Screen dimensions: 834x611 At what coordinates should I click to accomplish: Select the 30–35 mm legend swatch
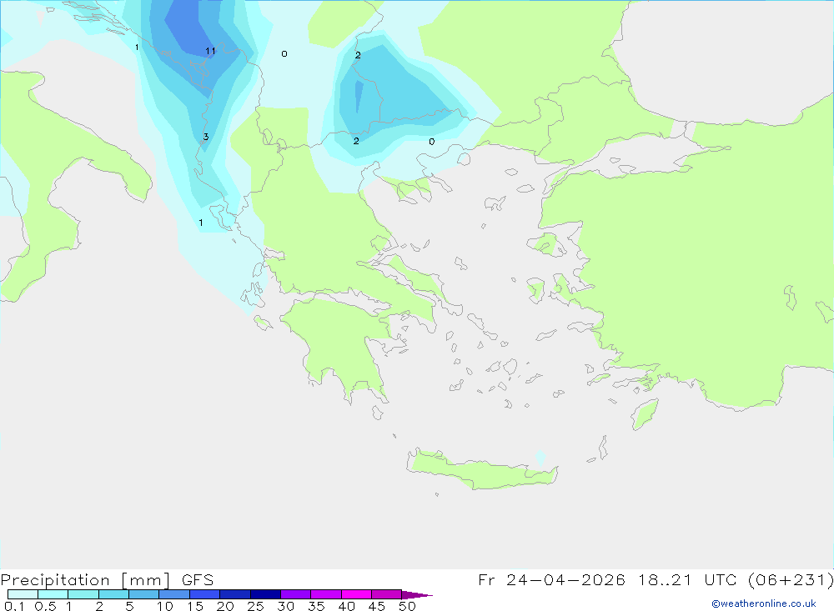coord(295,594)
